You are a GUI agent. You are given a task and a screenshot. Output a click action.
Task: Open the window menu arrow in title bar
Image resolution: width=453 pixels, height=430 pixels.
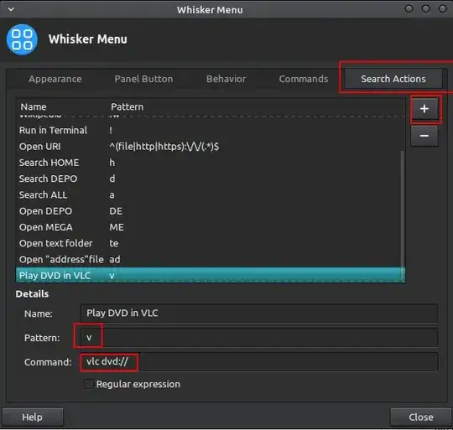11,9
